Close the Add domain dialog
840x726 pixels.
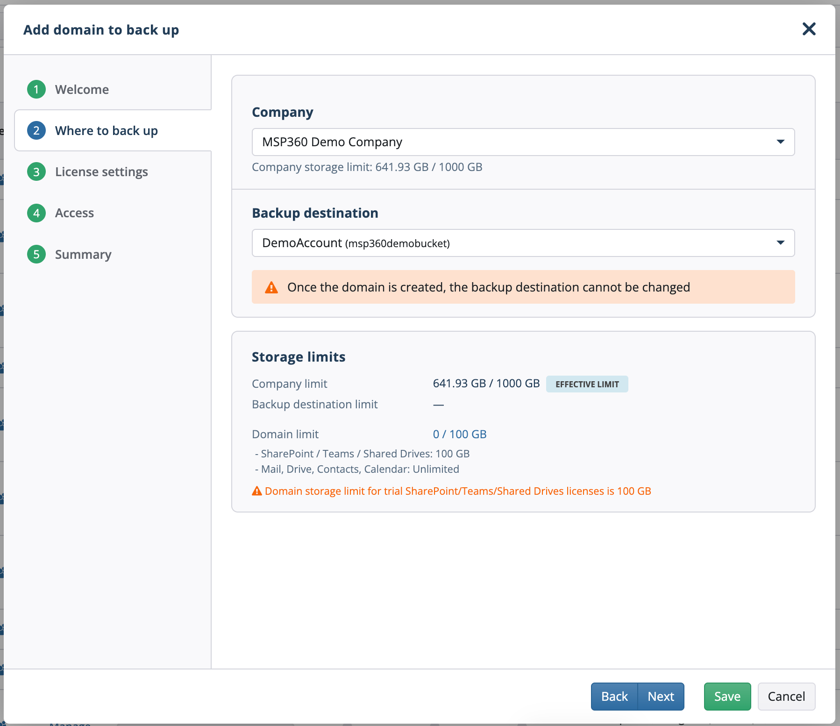(x=809, y=29)
